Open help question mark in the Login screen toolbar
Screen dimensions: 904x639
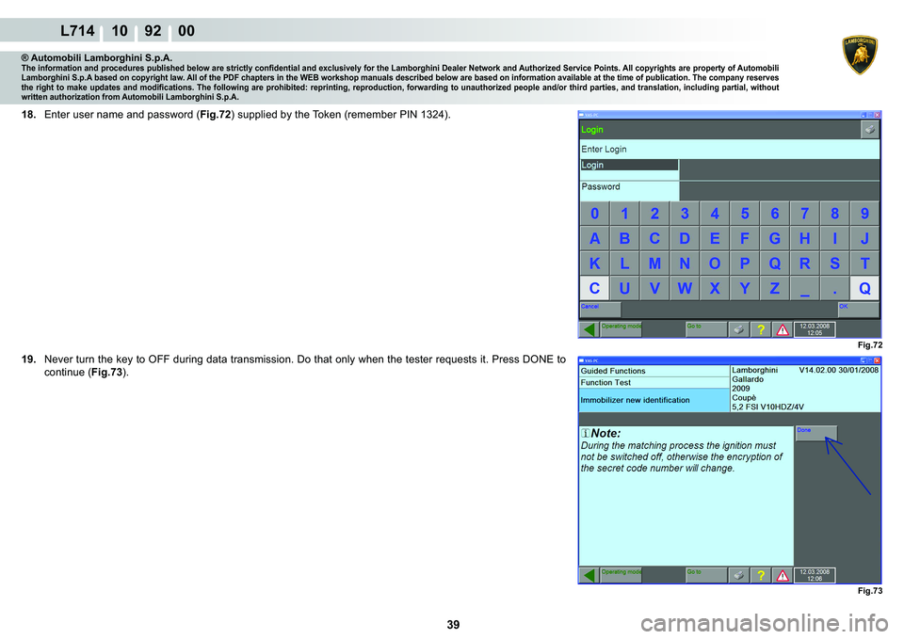pyautogui.click(x=761, y=329)
